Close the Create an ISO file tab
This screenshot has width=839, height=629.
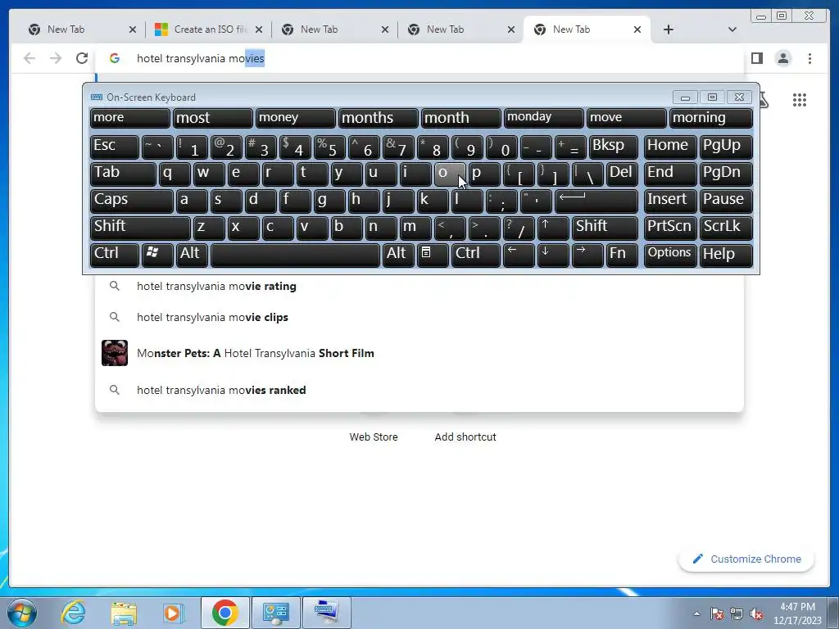259,29
